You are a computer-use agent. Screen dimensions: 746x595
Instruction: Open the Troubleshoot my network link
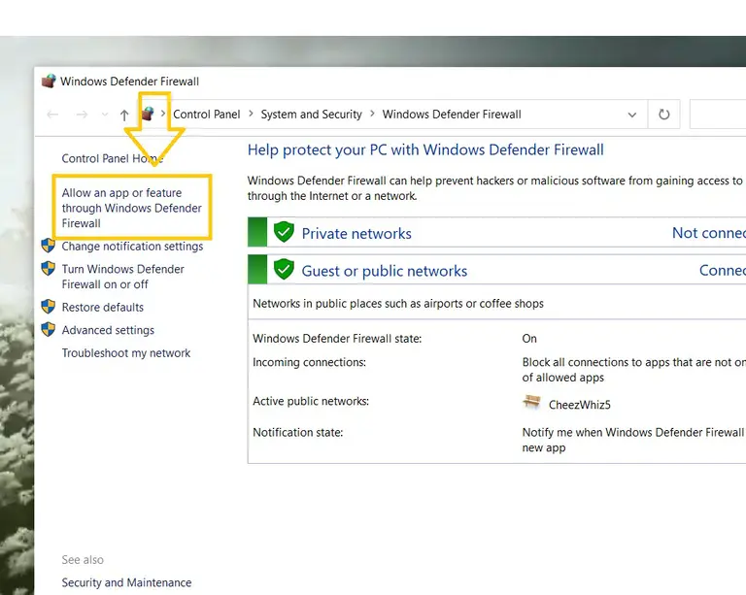point(126,353)
